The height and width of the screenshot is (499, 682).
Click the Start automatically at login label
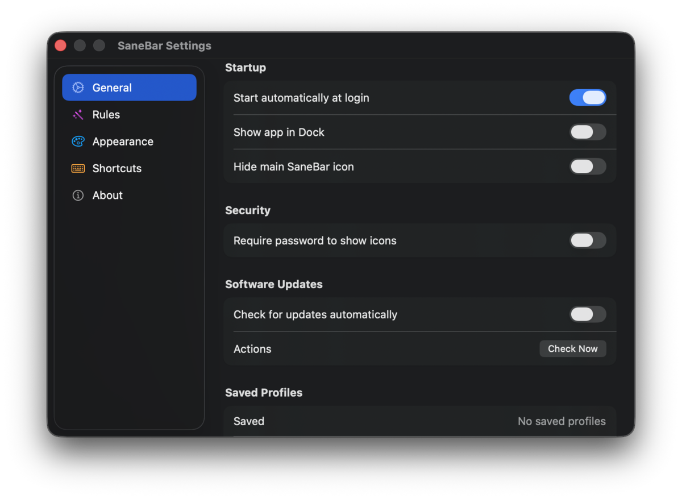[301, 98]
